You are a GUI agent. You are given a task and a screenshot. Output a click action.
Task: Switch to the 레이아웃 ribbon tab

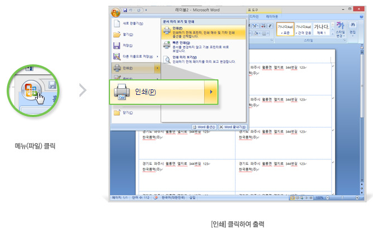point(272,17)
